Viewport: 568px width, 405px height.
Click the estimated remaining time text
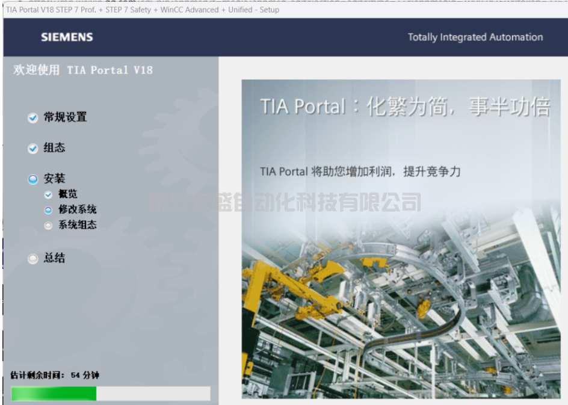coord(55,375)
